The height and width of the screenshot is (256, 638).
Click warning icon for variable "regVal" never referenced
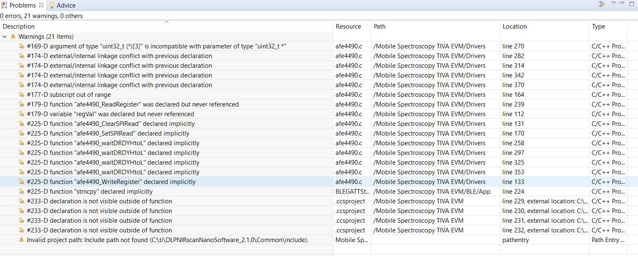click(x=21, y=114)
